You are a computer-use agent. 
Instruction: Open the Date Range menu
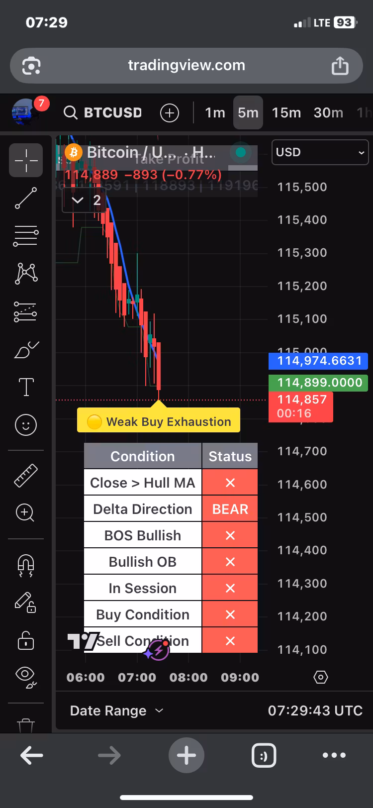tap(117, 710)
